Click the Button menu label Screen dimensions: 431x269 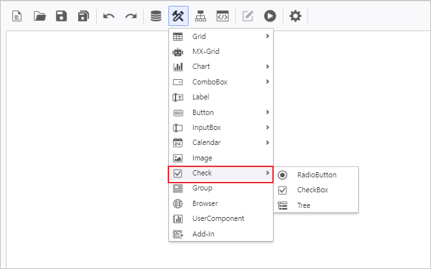pyautogui.click(x=203, y=112)
